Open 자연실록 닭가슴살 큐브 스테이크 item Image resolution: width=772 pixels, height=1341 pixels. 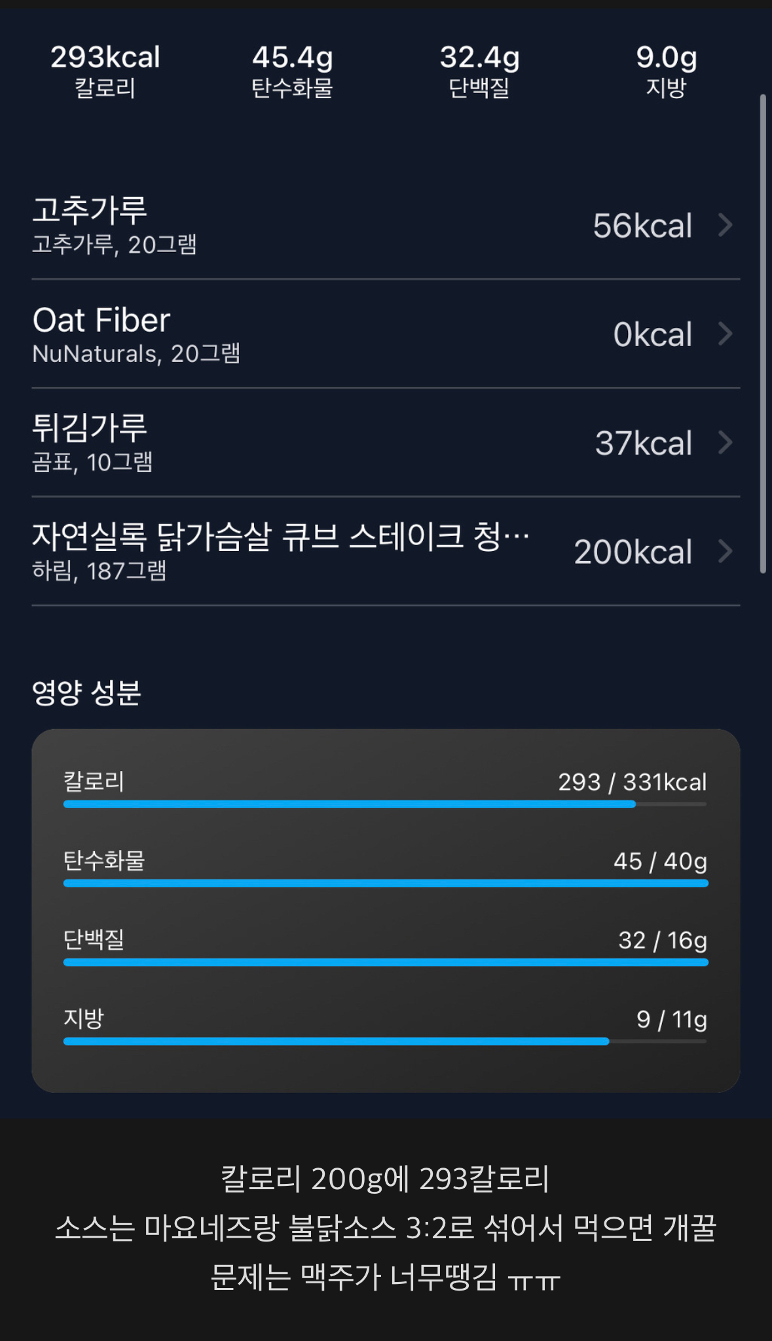[386, 551]
